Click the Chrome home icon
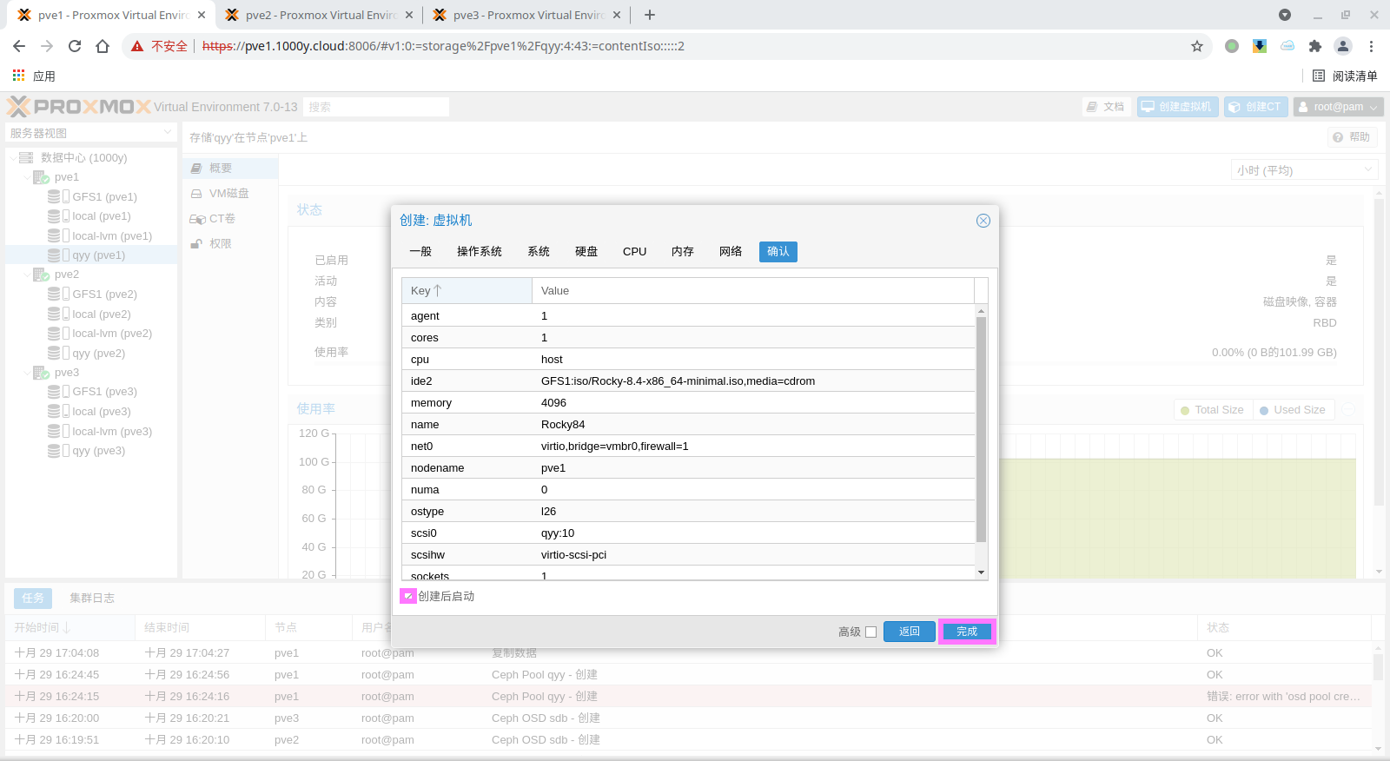 [103, 46]
